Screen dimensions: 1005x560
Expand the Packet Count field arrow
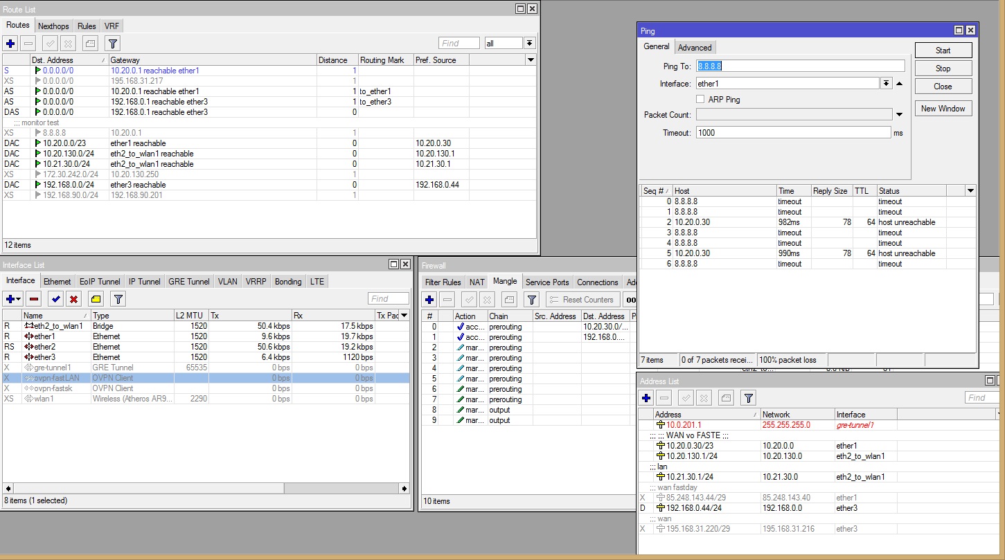point(899,115)
